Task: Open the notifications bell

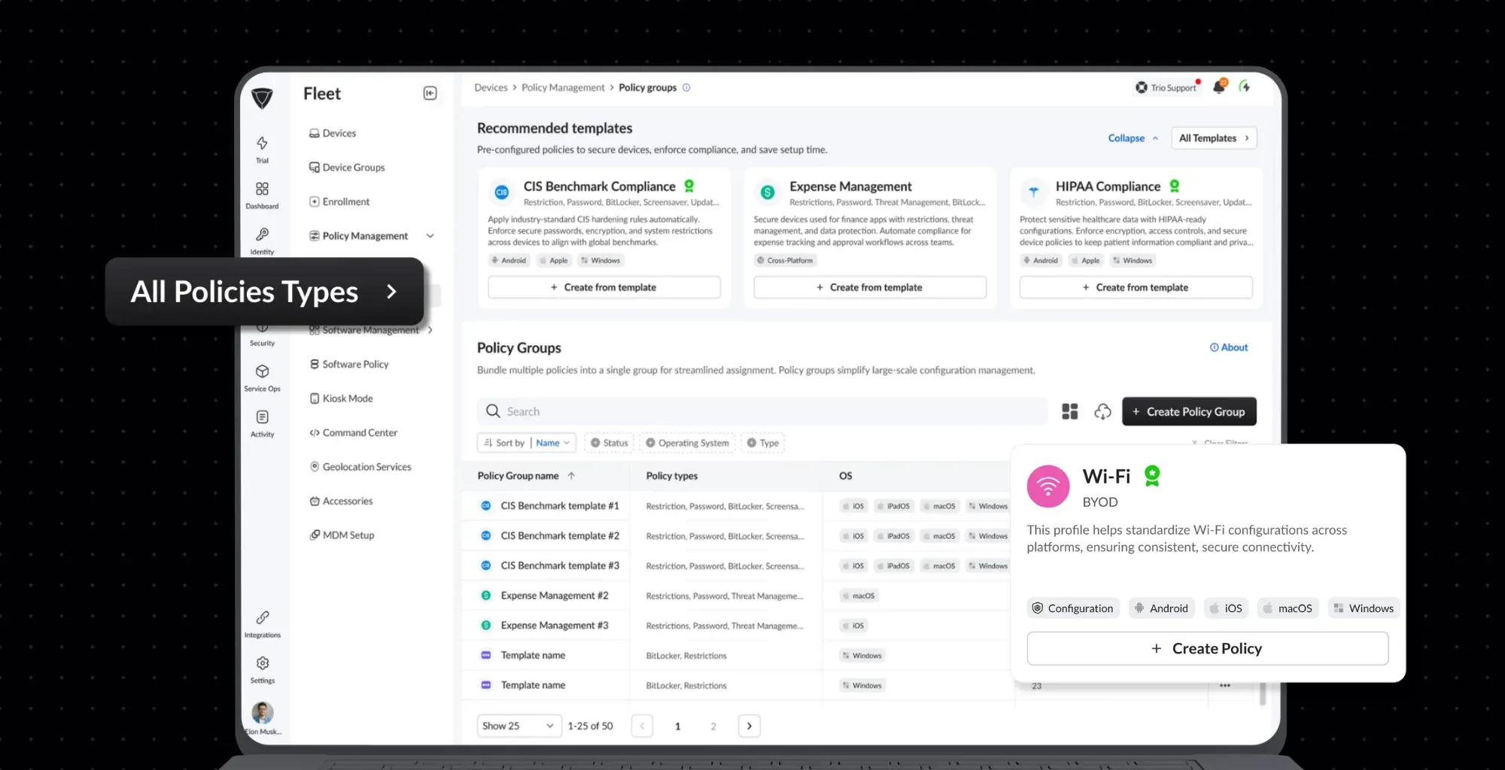Action: 1219,87
